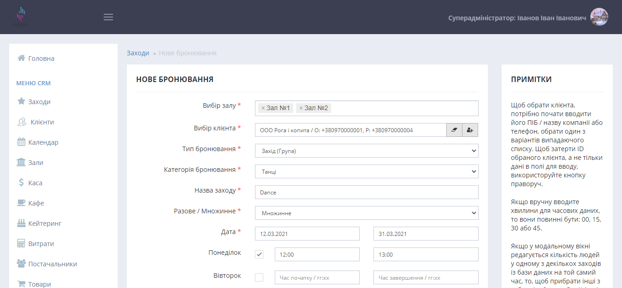
Task: Uncheck the Понеділок checkbox
Action: click(x=259, y=254)
